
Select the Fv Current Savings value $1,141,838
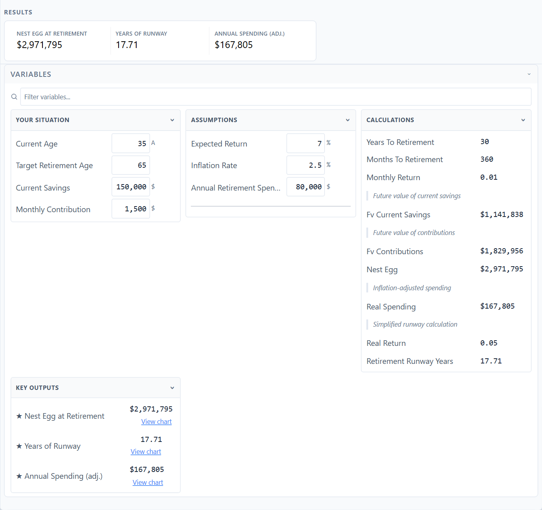[x=502, y=215]
